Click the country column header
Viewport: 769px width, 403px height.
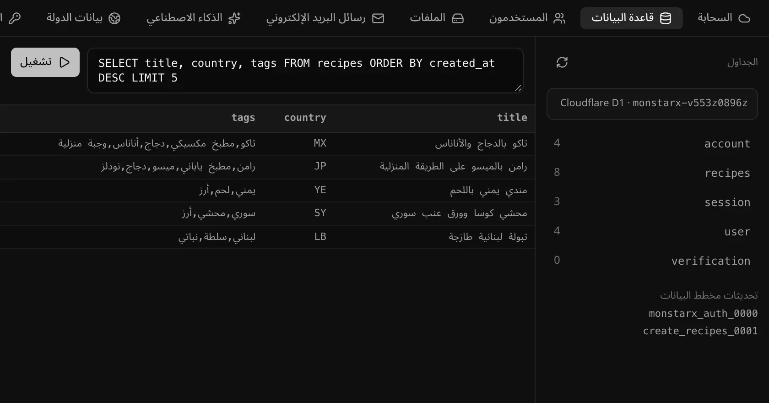305,118
